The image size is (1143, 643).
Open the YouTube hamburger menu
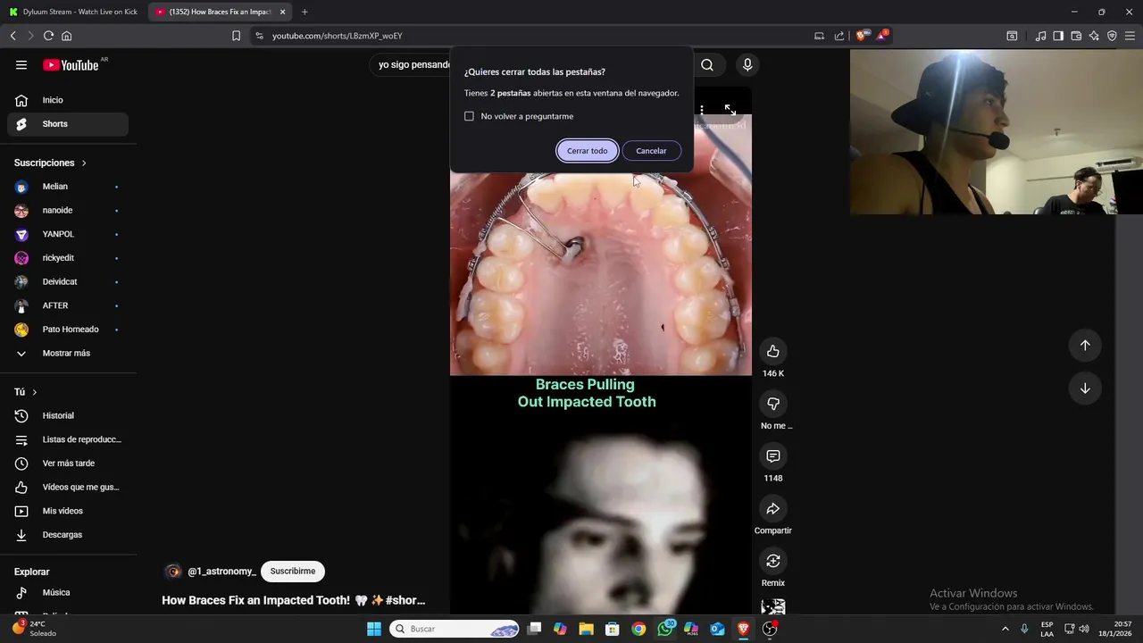click(21, 64)
